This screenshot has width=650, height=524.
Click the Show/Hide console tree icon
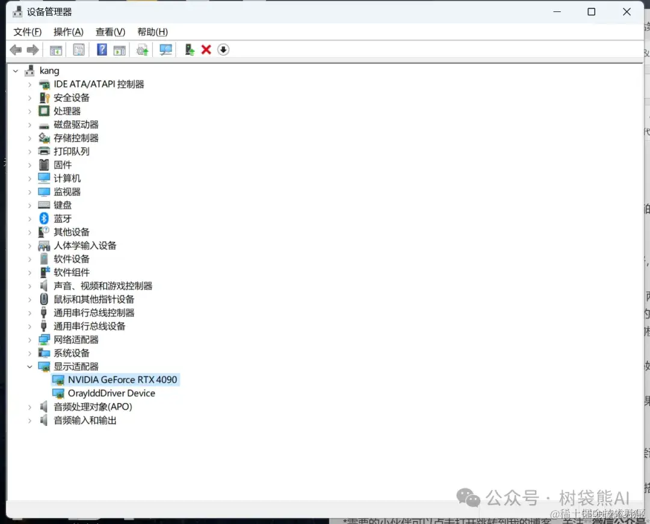click(x=56, y=50)
